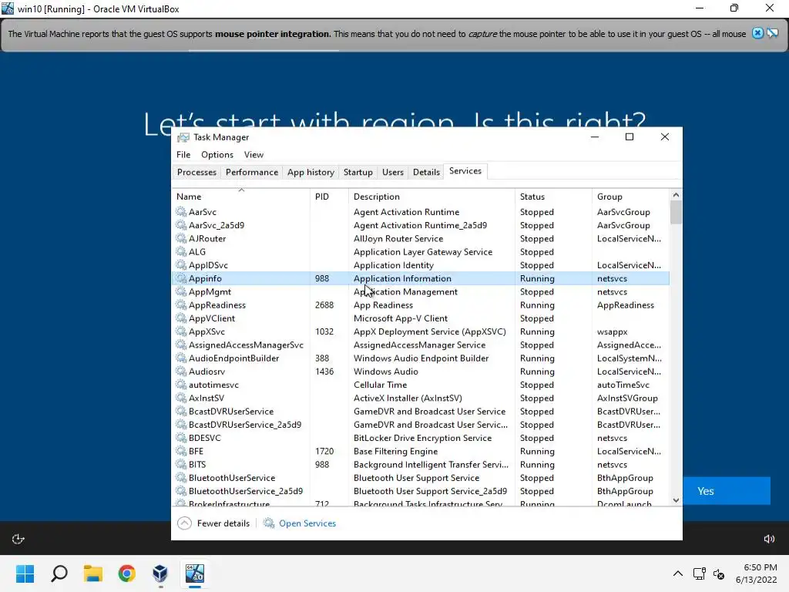
Task: Click the AppXSvc service gear icon
Action: 181,331
